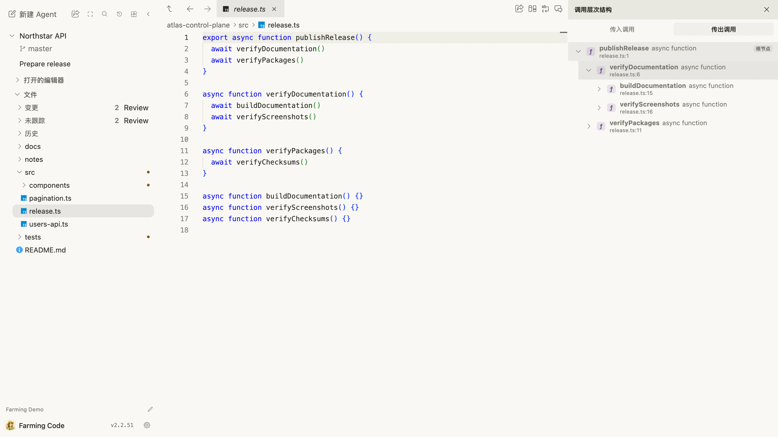Click Review button on 未跟踪 row
This screenshot has height=437, width=778.
(x=136, y=121)
